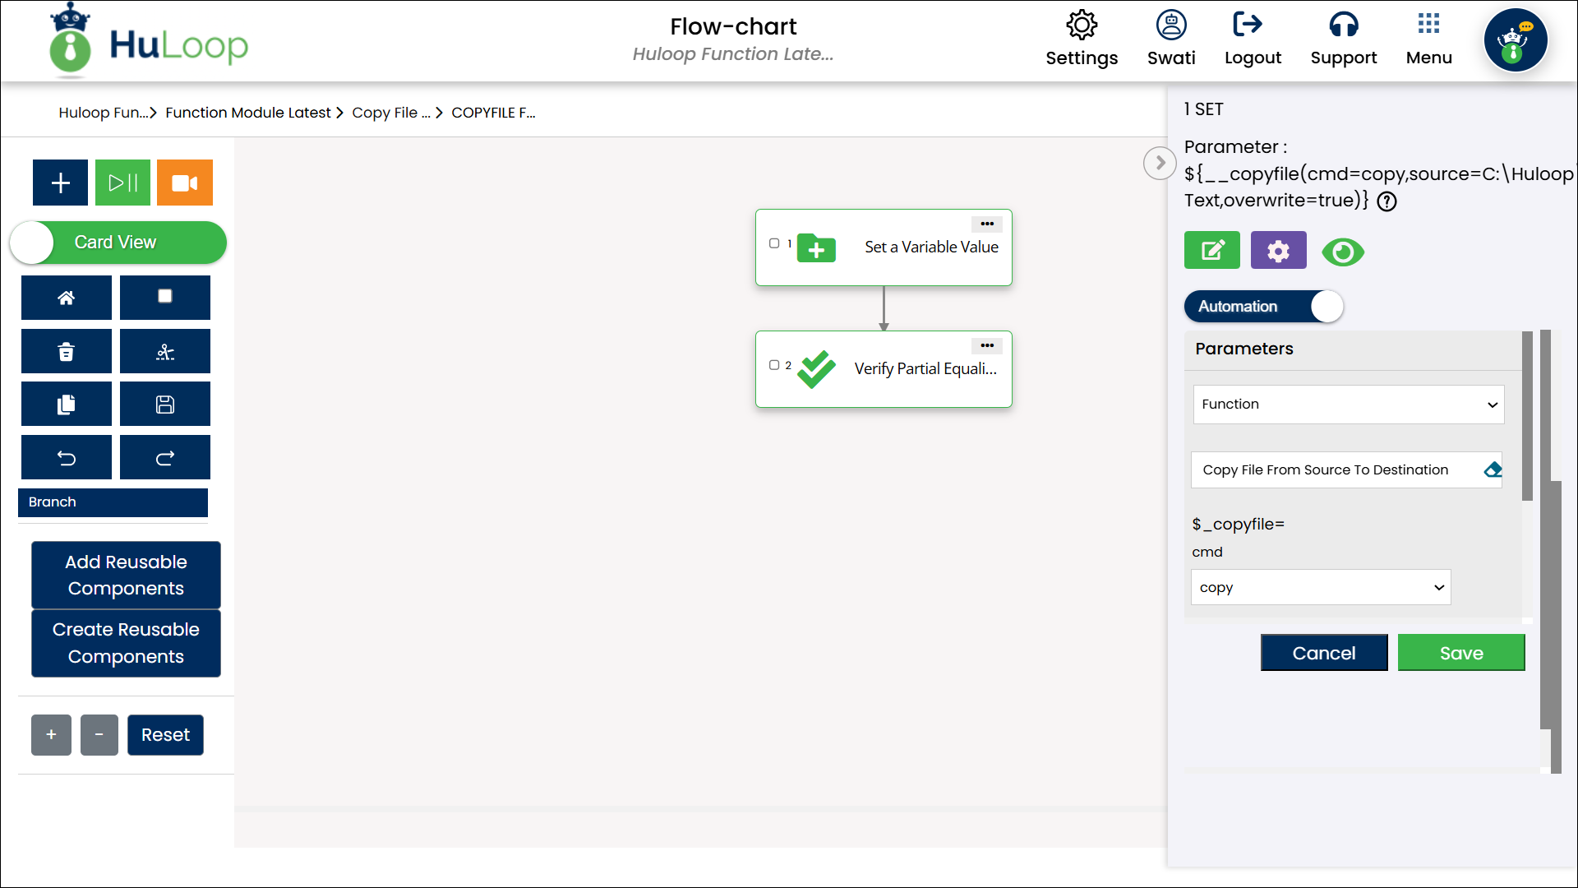Click Function Module Latest breadcrumb
Image resolution: width=1578 pixels, height=888 pixels.
247,113
